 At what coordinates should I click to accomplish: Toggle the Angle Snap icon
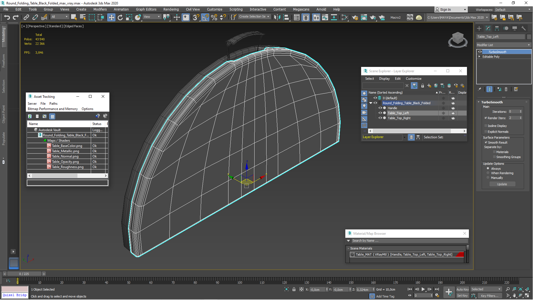(205, 17)
